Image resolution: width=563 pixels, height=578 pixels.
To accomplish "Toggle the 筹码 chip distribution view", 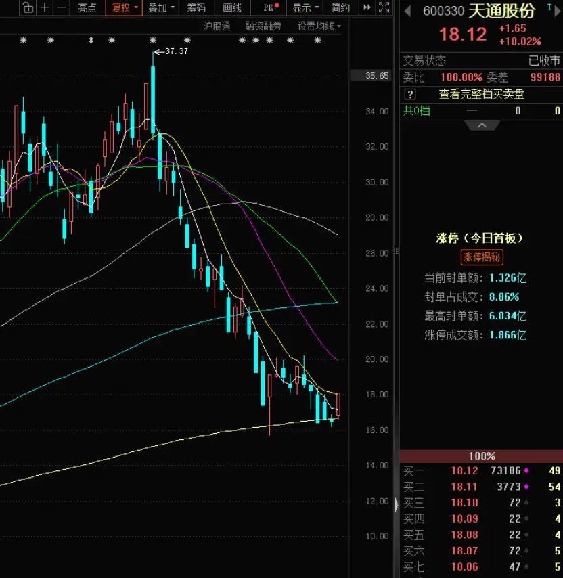I will click(196, 7).
